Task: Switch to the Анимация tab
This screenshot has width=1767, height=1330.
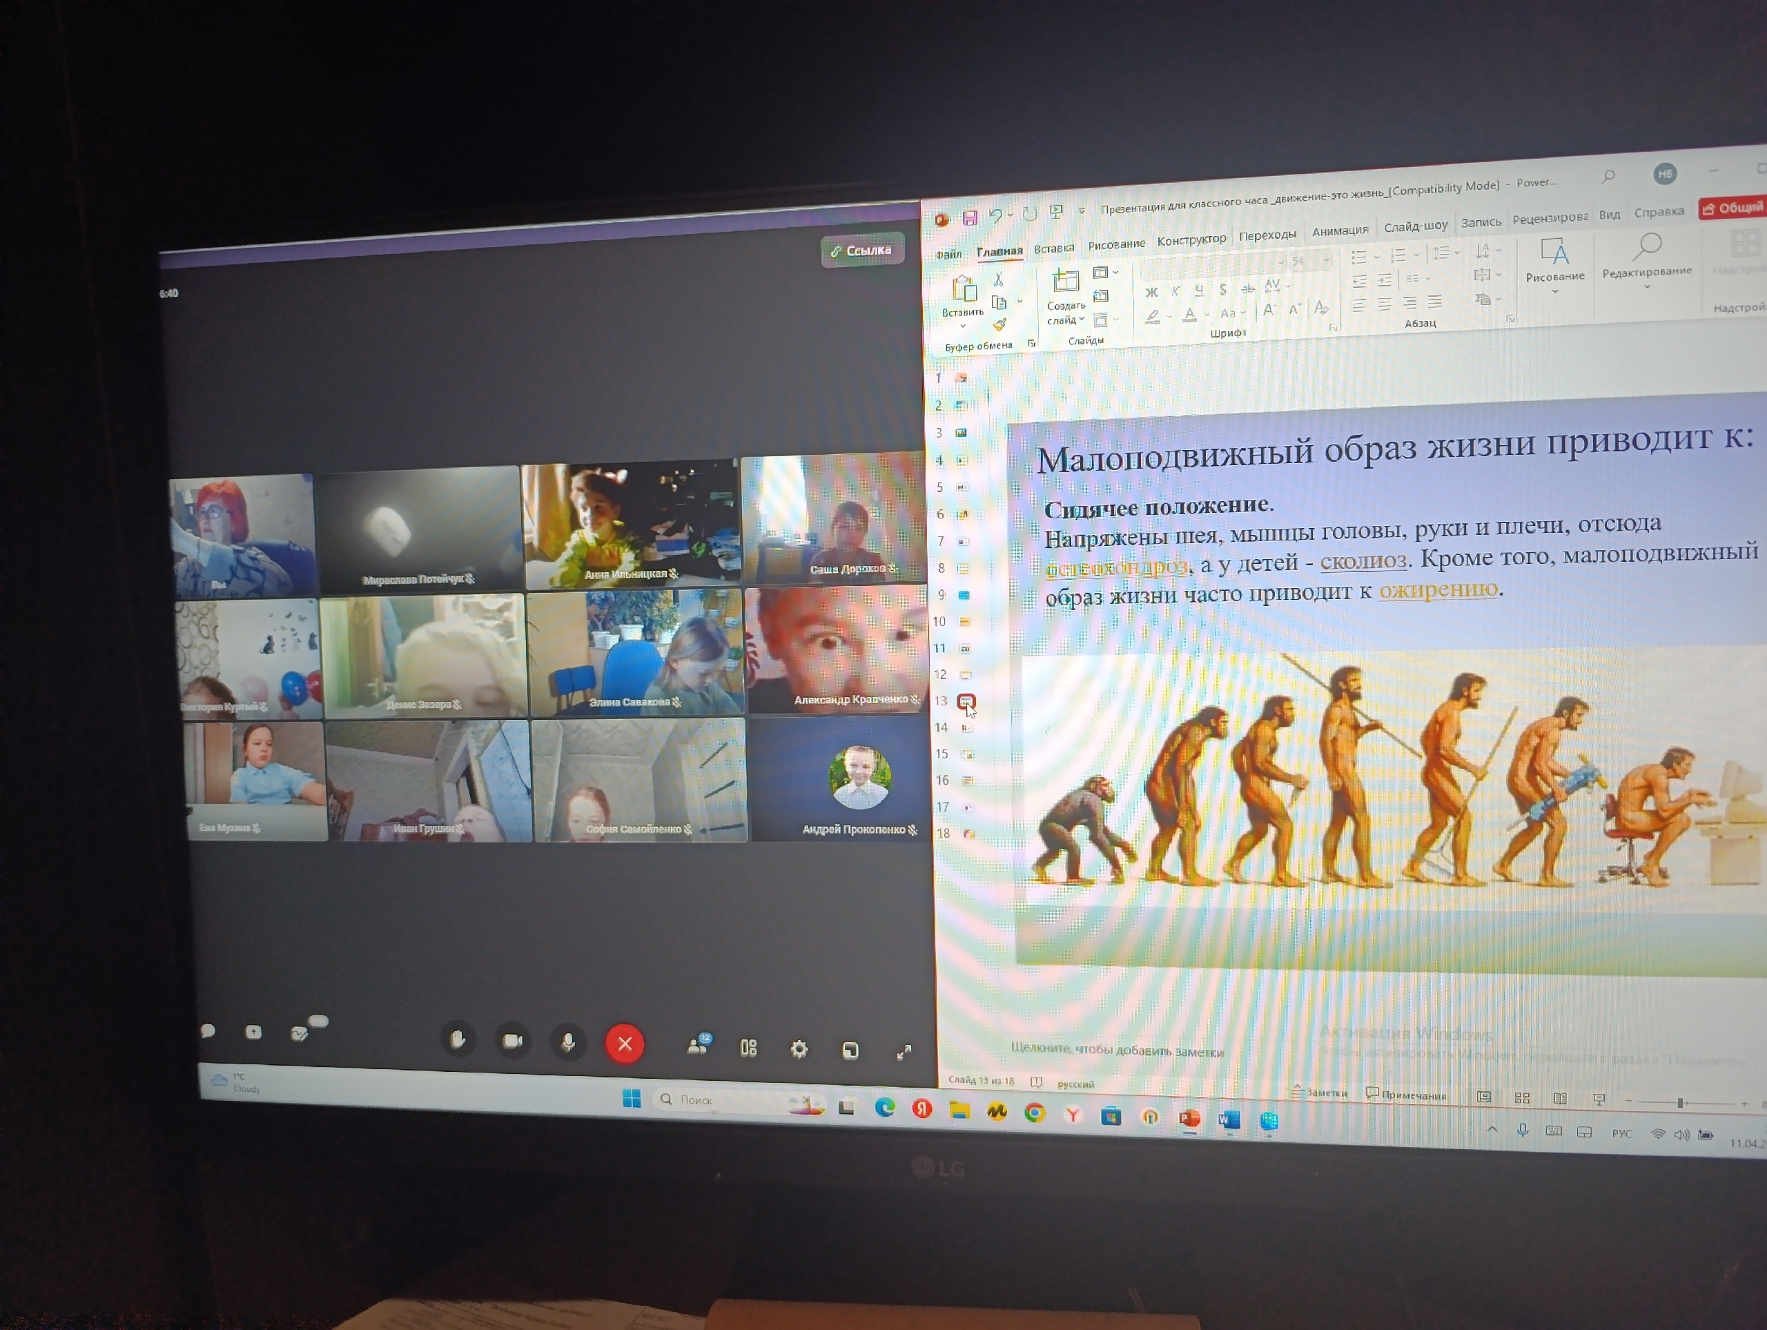Action: click(1340, 231)
